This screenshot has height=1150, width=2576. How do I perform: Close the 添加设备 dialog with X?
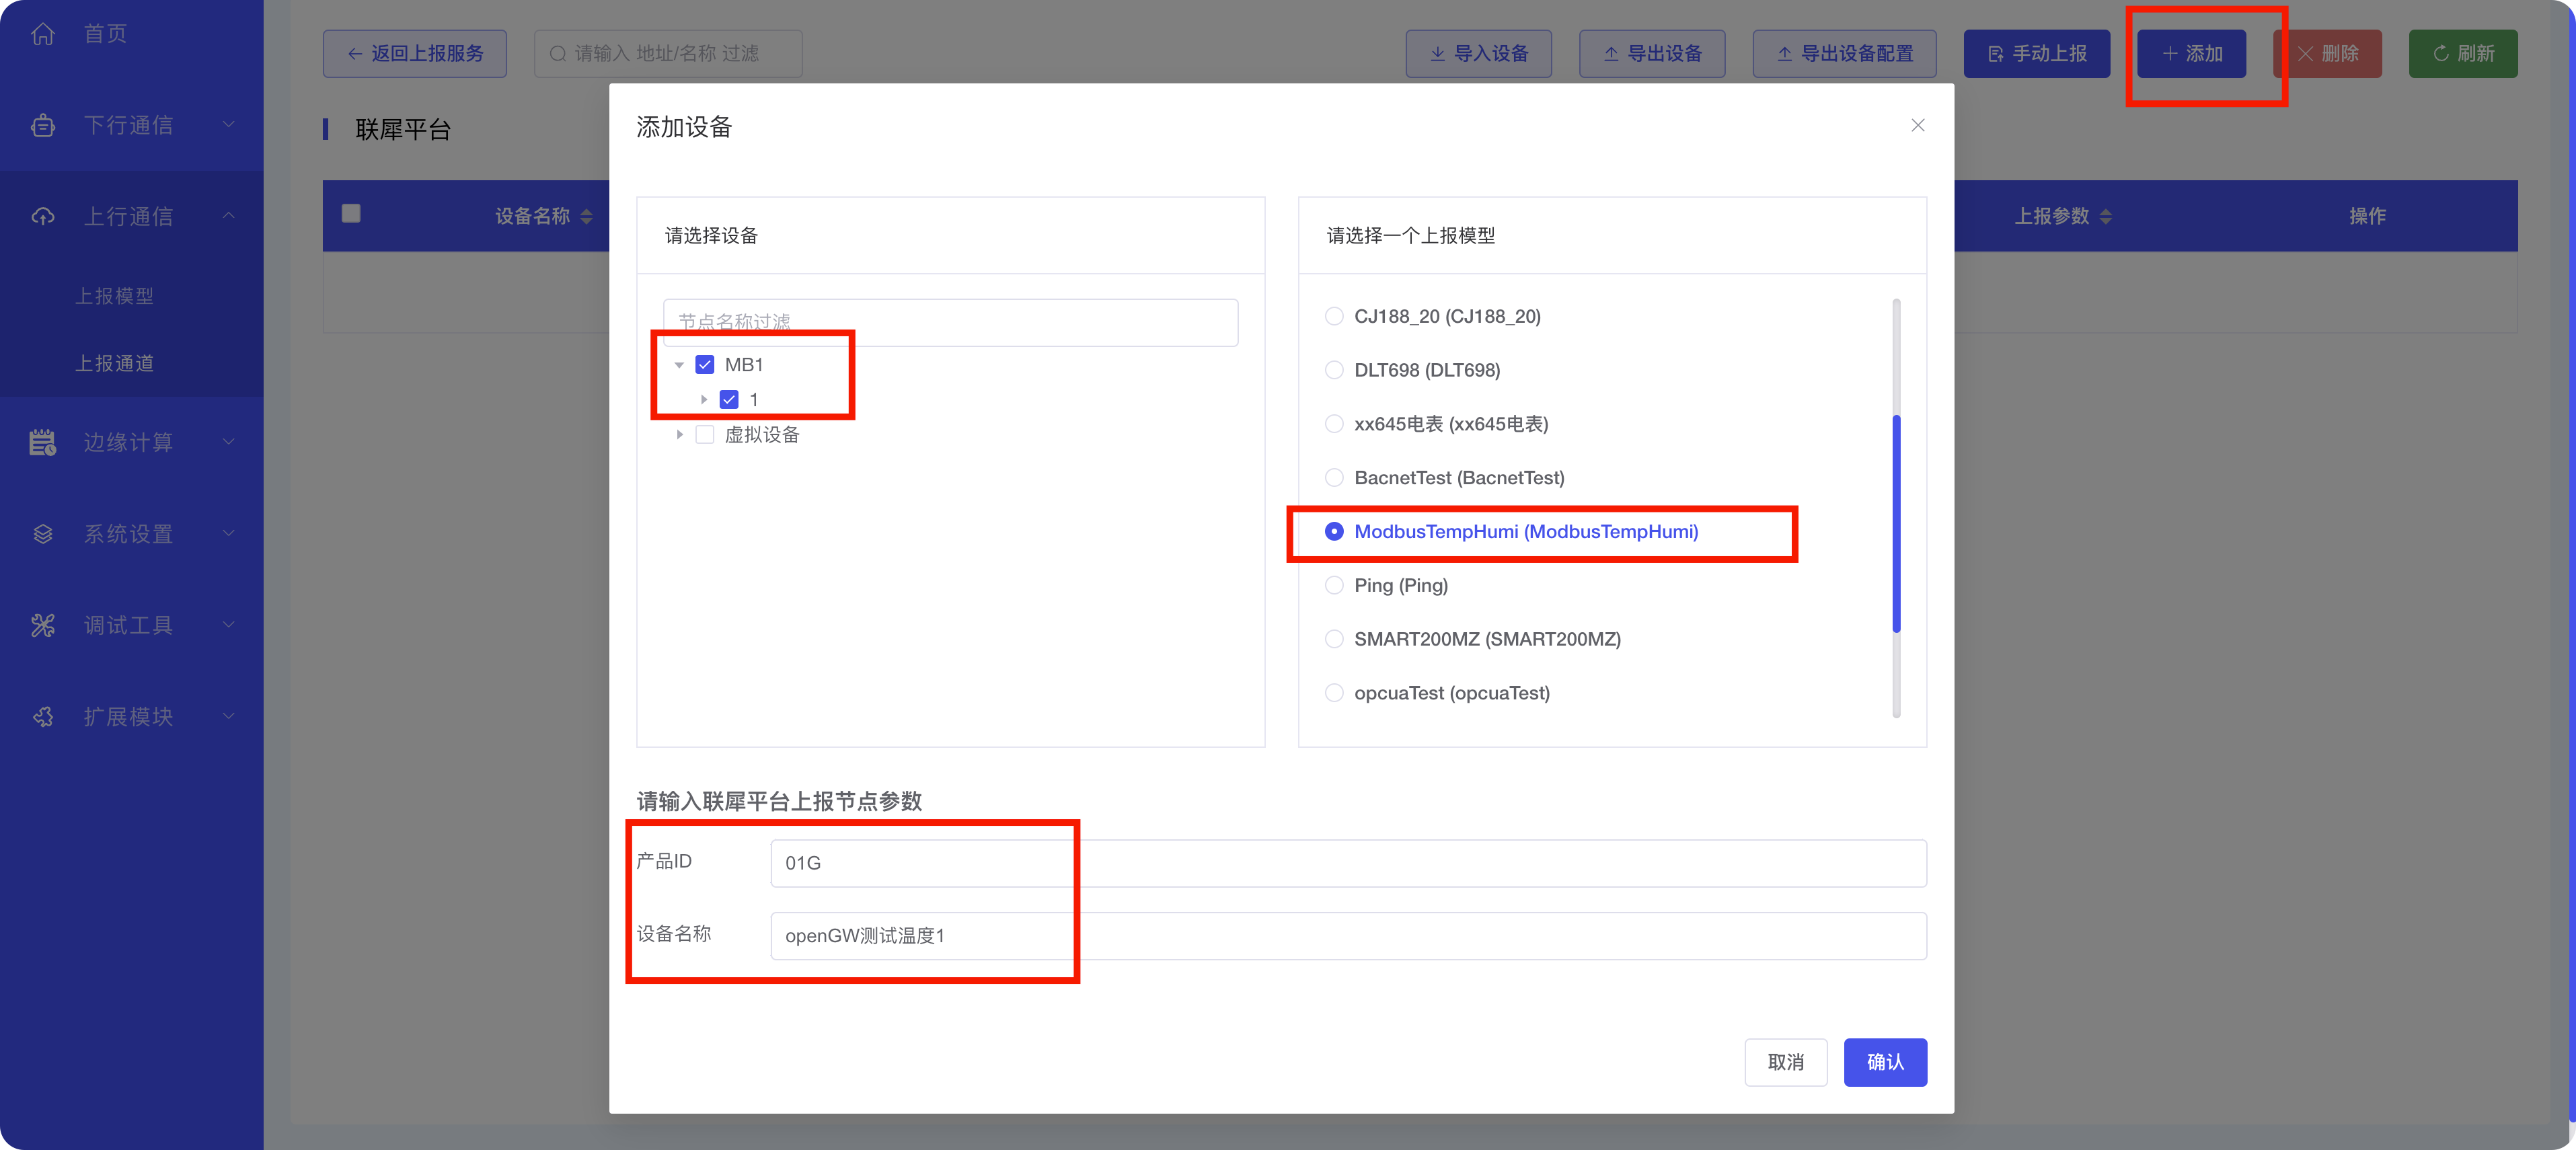click(1917, 125)
